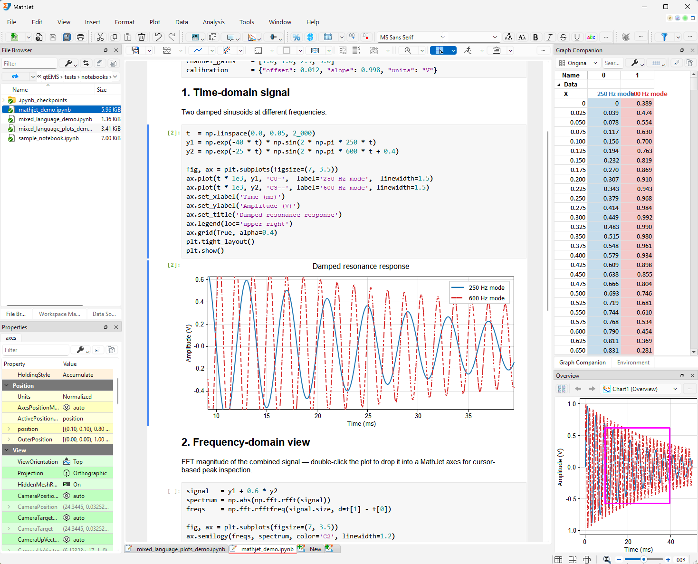Click the zoom magnifier icon in status bar
Image resolution: width=698 pixels, height=564 pixels.
click(607, 560)
